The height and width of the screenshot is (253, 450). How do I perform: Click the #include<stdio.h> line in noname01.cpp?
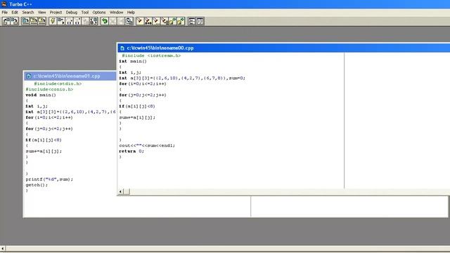point(58,84)
